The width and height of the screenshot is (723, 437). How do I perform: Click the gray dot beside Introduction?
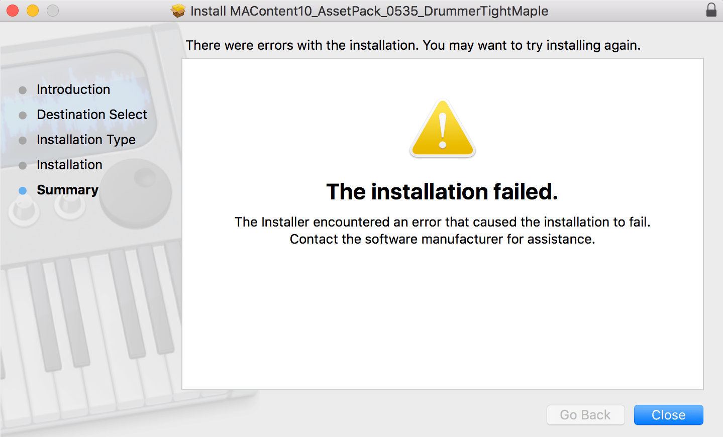[23, 90]
